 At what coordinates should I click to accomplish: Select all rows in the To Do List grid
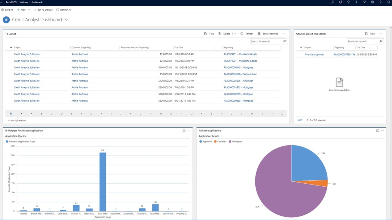click(x=11, y=47)
